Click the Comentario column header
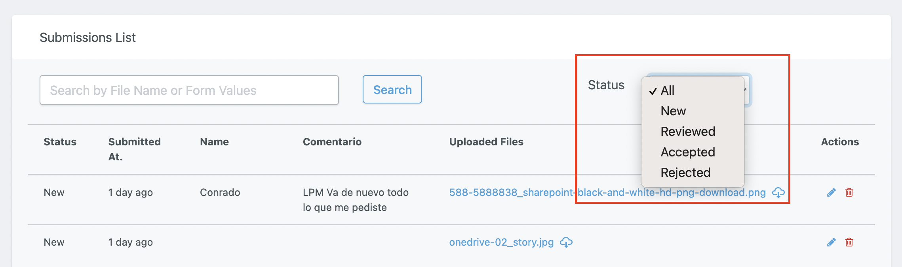902x267 pixels. (x=332, y=142)
